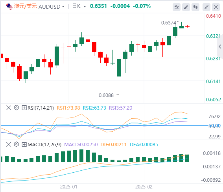Click the RSI2:63.73 value

click(x=94, y=108)
